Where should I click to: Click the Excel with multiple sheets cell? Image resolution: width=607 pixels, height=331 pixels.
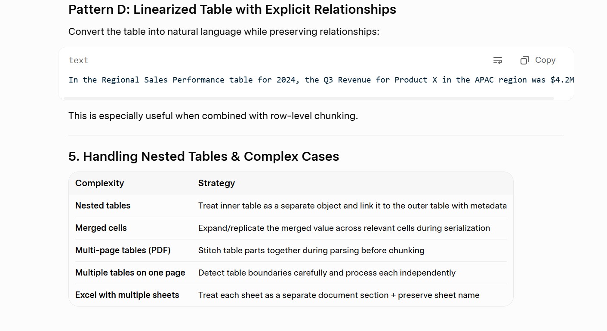(x=127, y=295)
